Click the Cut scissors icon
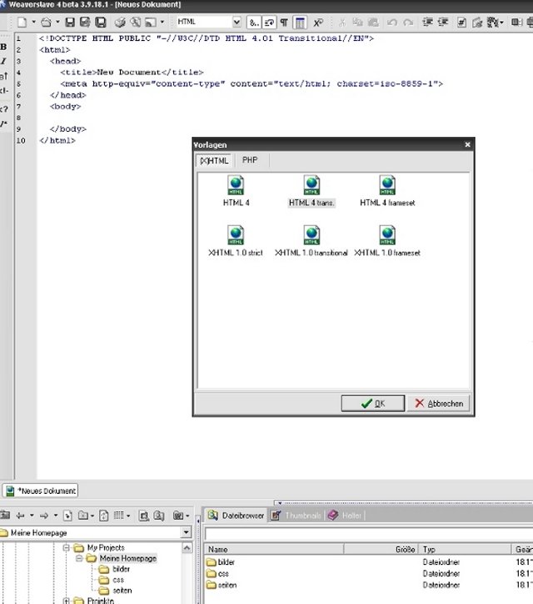The image size is (533, 604). point(342,23)
